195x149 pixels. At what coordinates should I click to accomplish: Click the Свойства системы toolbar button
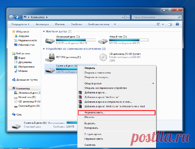pyautogui.click(x=98, y=24)
